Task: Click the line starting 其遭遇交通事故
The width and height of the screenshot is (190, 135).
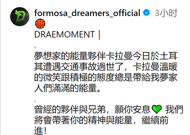Action: point(106,67)
